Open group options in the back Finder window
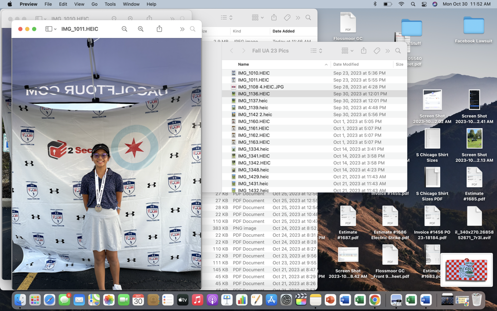497x311 pixels. (x=258, y=18)
